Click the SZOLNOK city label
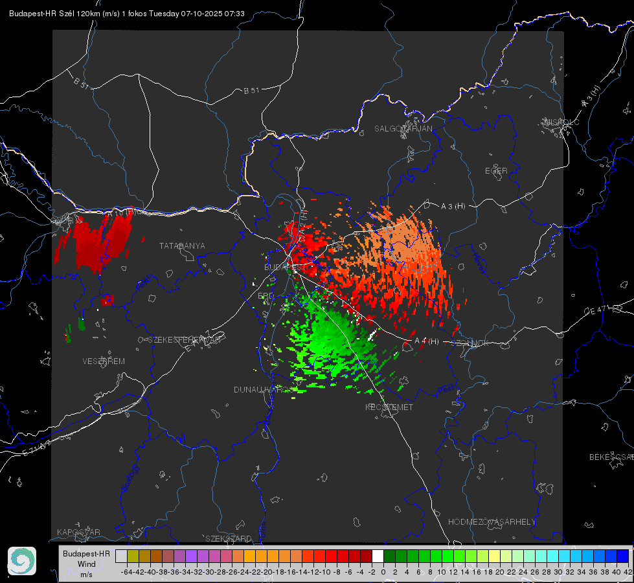Image resolution: width=634 pixels, height=583 pixels. pos(470,343)
